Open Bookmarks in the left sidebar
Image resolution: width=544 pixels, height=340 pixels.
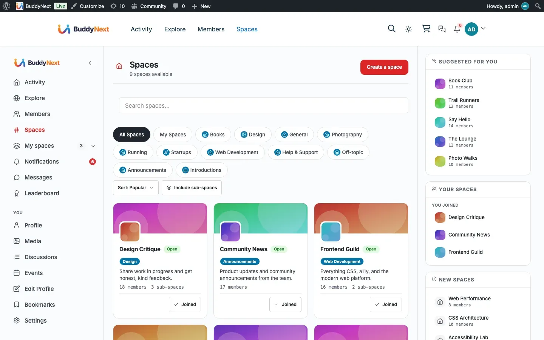pos(54,305)
